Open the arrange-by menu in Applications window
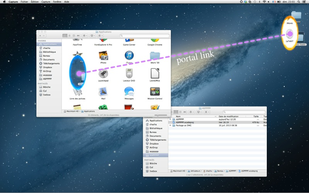This screenshot has height=193, width=309. [x=100, y=35]
